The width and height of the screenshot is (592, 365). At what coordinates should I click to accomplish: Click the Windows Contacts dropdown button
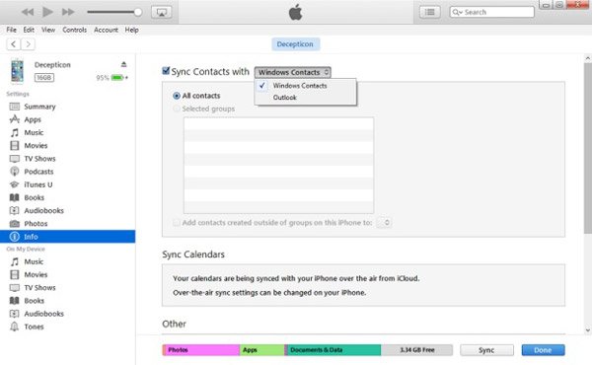click(293, 72)
